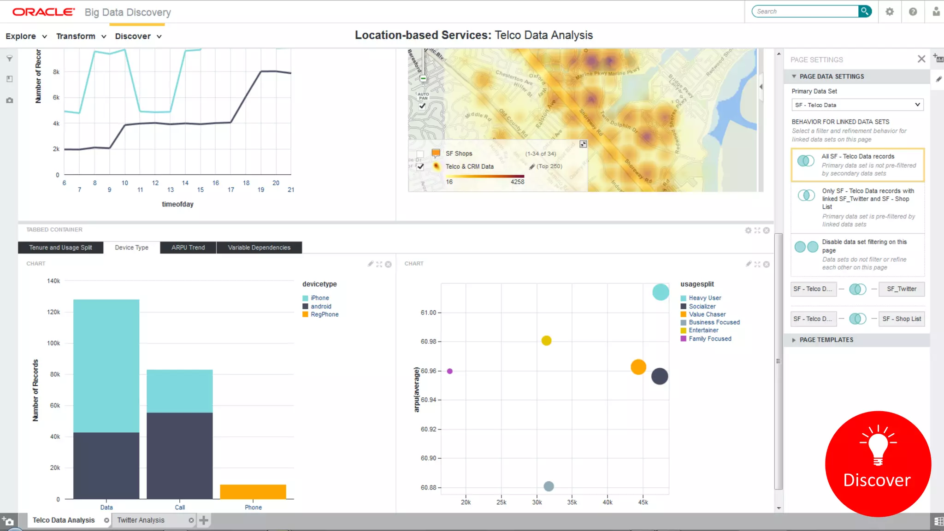Open the help question mark icon
The image size is (944, 531).
pos(913,12)
